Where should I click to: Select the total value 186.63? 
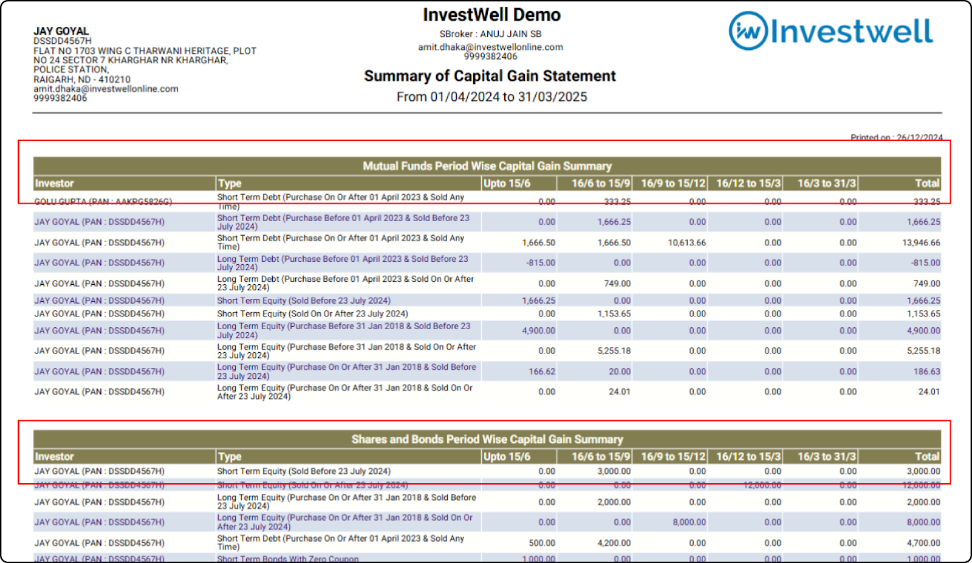(926, 372)
